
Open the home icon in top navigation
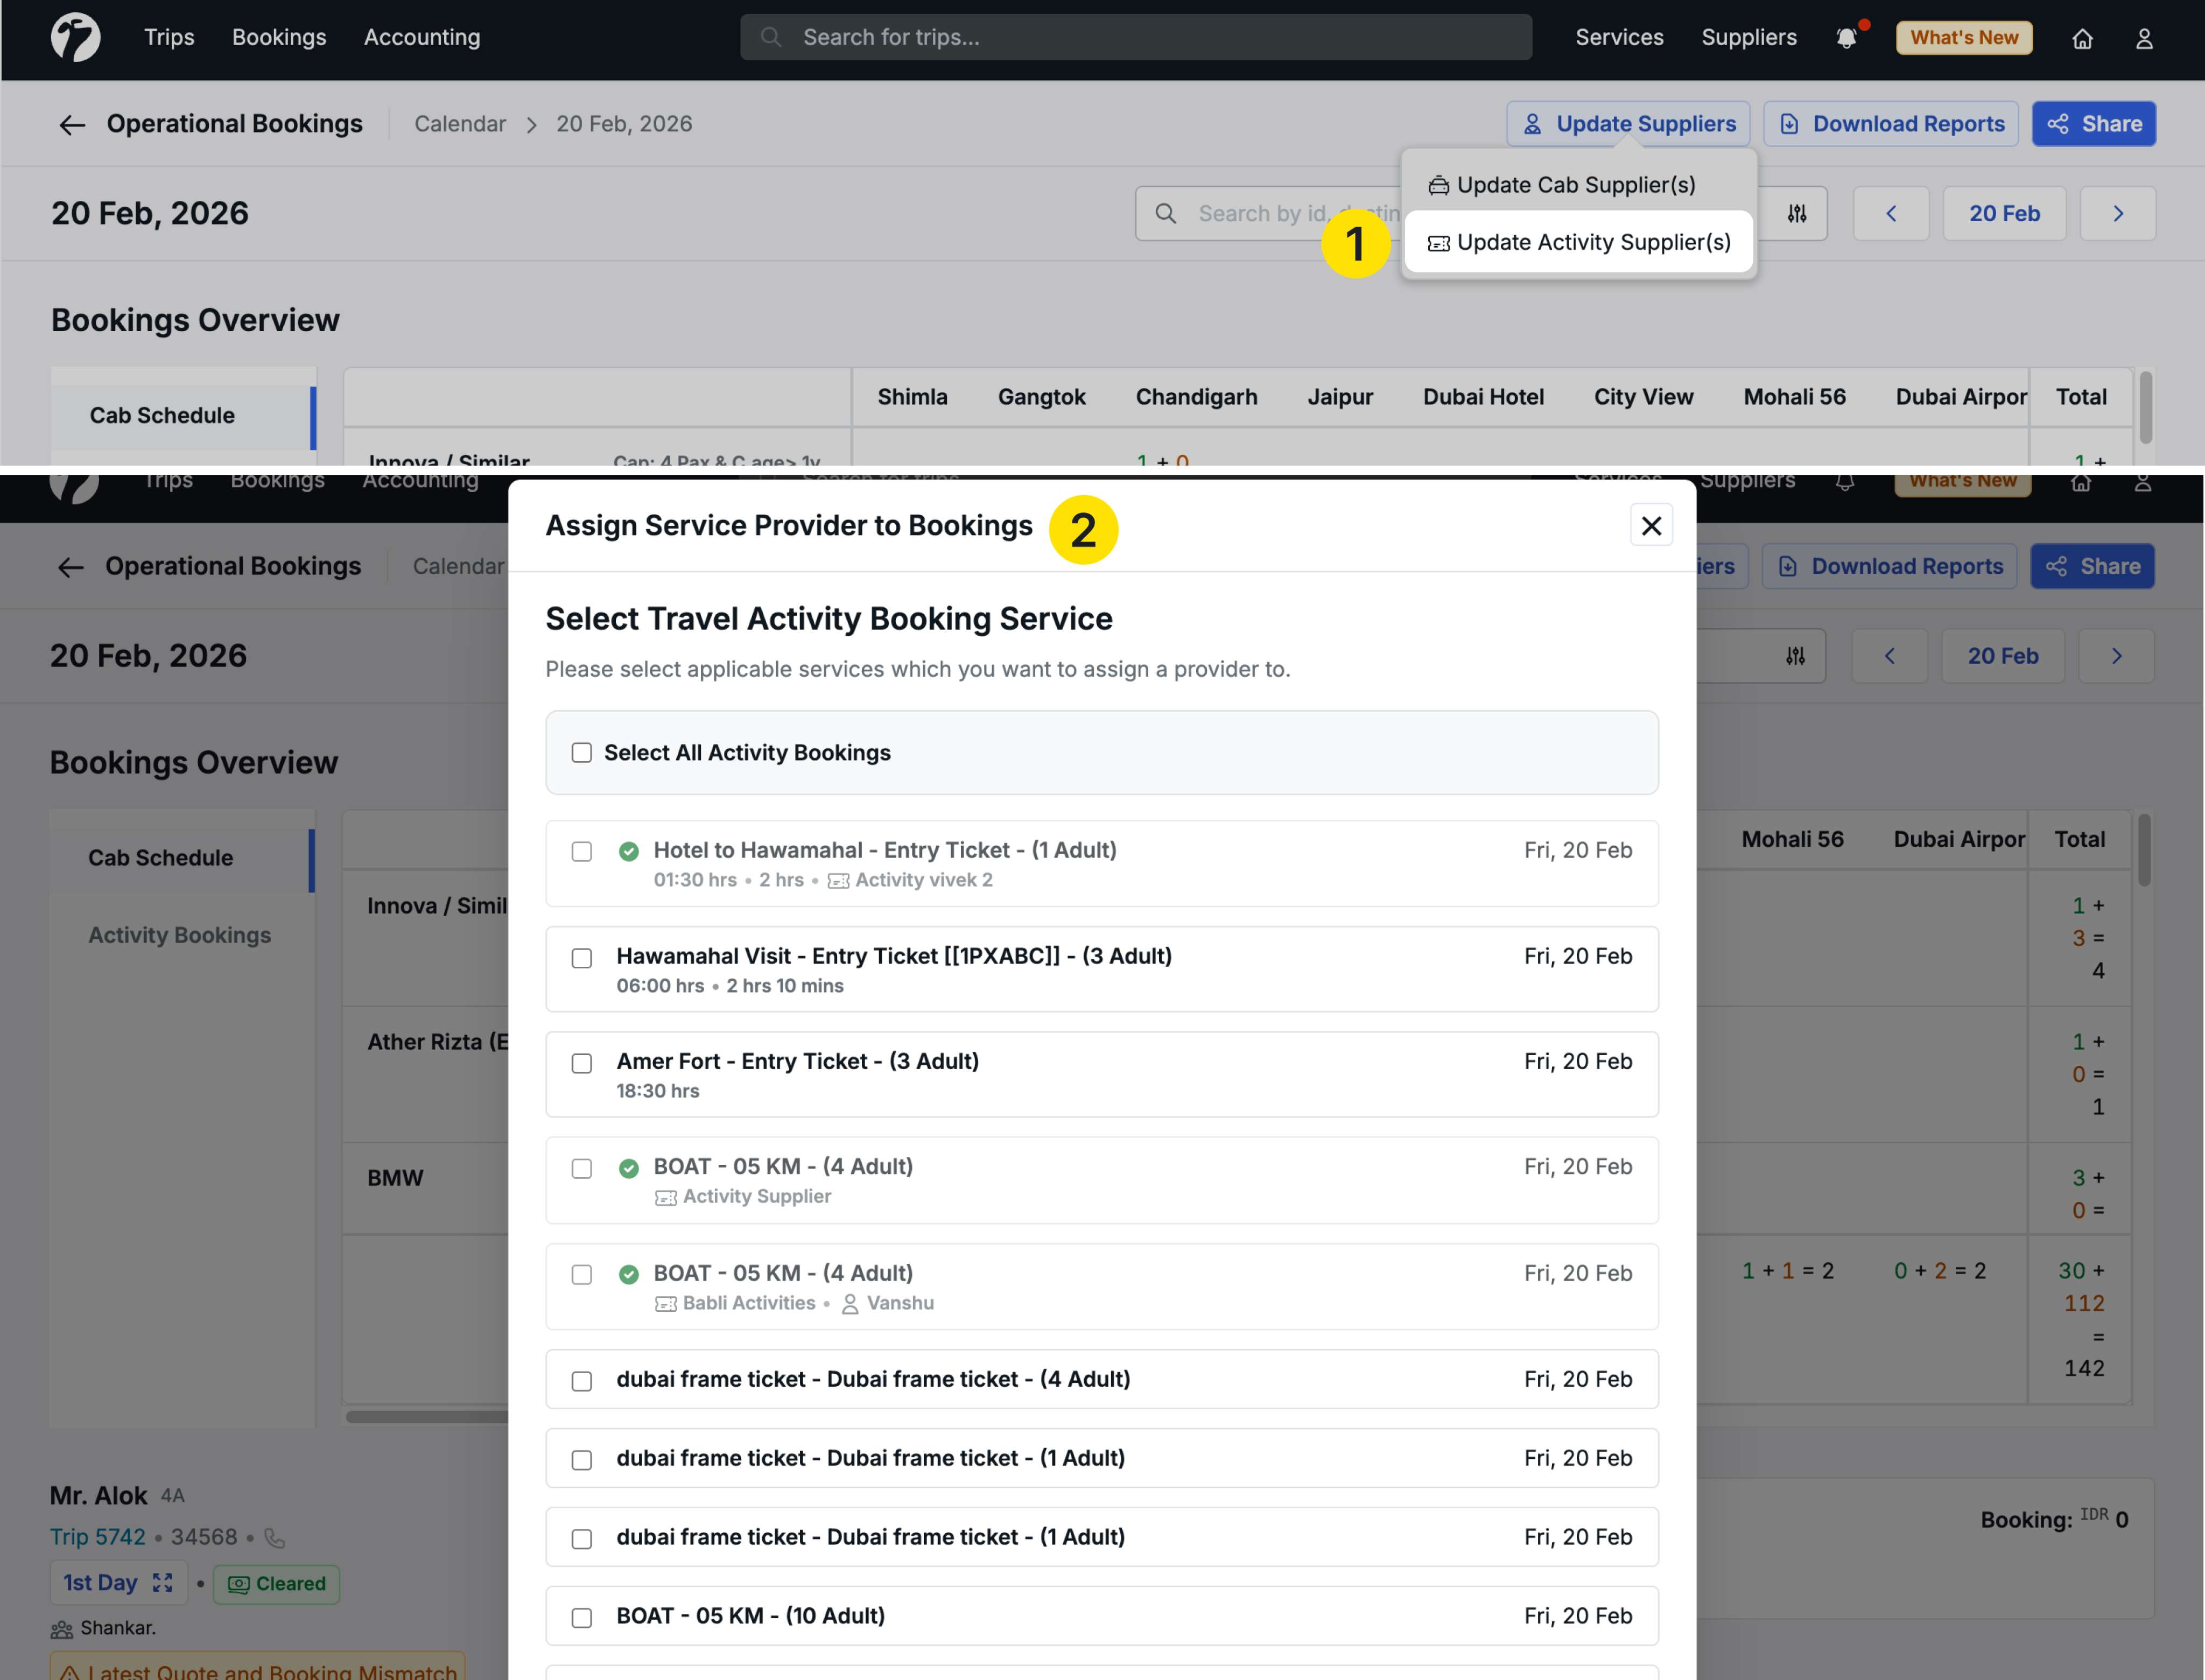coord(2082,38)
